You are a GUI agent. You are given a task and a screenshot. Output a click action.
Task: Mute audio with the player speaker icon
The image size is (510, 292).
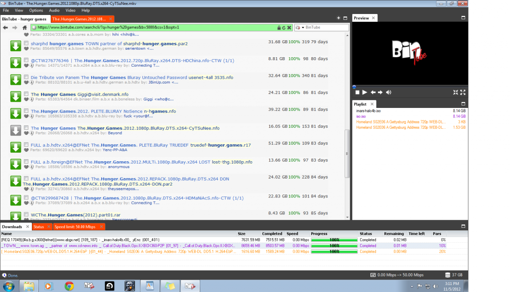(388, 93)
